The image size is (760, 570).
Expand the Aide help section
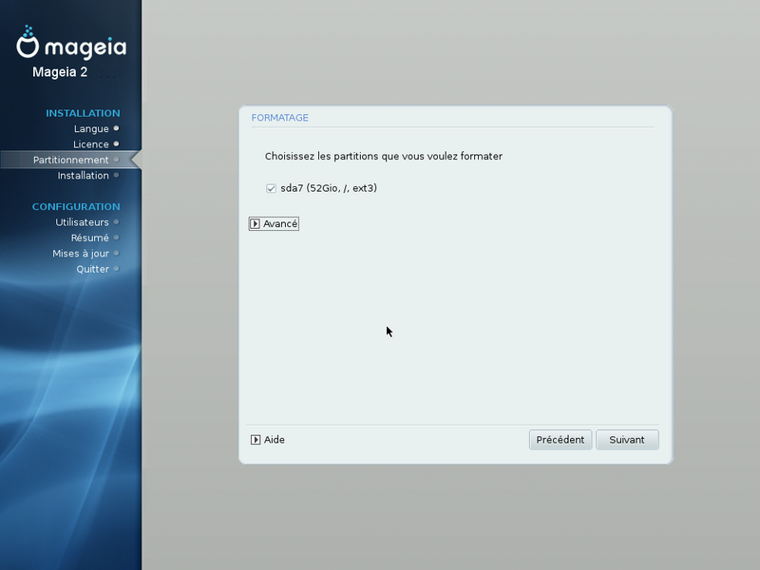[x=268, y=440]
